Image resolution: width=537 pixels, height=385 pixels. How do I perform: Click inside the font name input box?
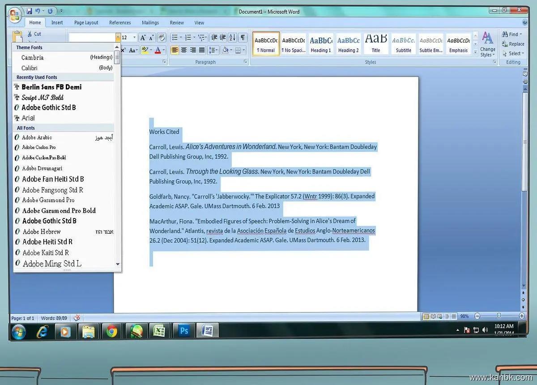(x=92, y=38)
